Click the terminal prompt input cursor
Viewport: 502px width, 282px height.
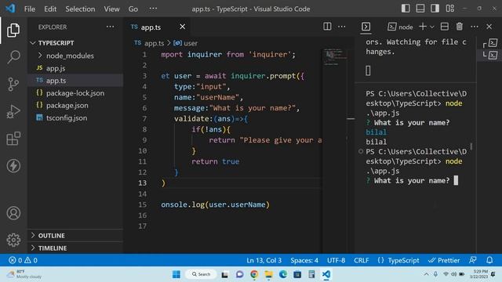point(456,181)
